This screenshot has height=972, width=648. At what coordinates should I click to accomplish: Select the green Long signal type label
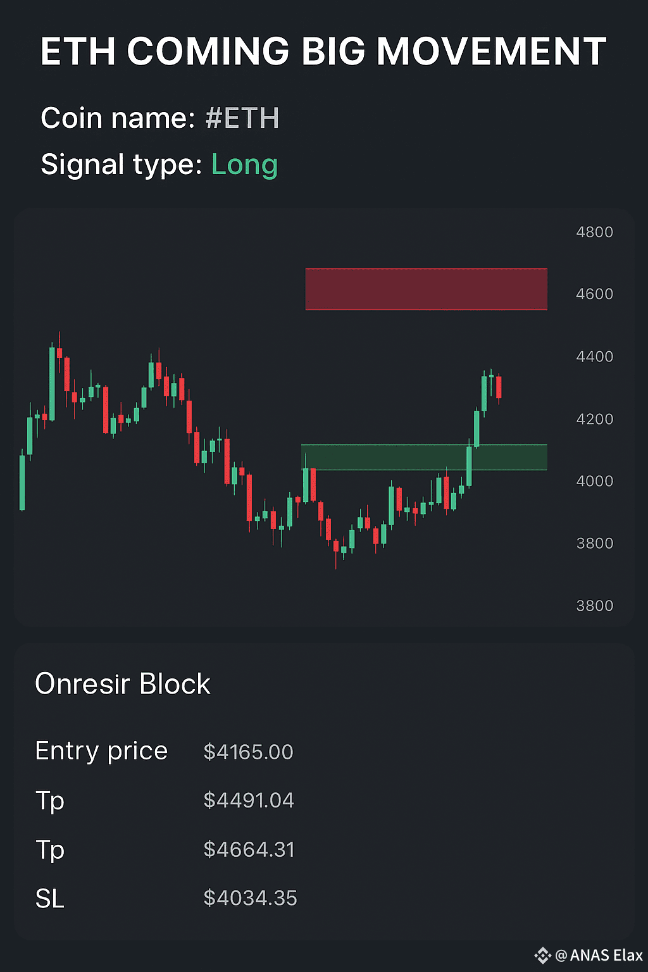pyautogui.click(x=244, y=165)
